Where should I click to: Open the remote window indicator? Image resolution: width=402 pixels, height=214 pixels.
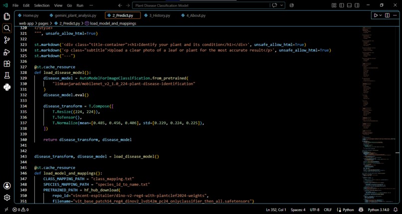[x=6, y=210]
